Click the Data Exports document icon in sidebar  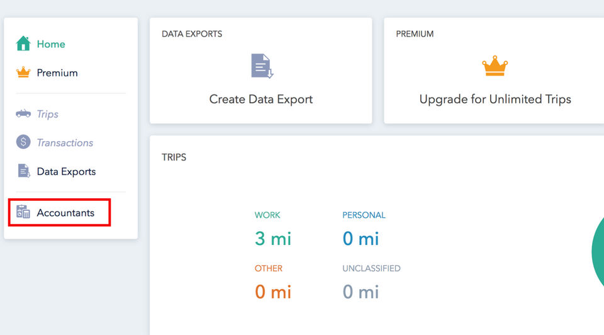[x=23, y=171]
